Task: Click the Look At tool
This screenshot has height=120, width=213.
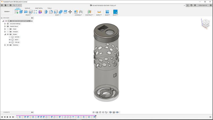Action: [x=97, y=112]
